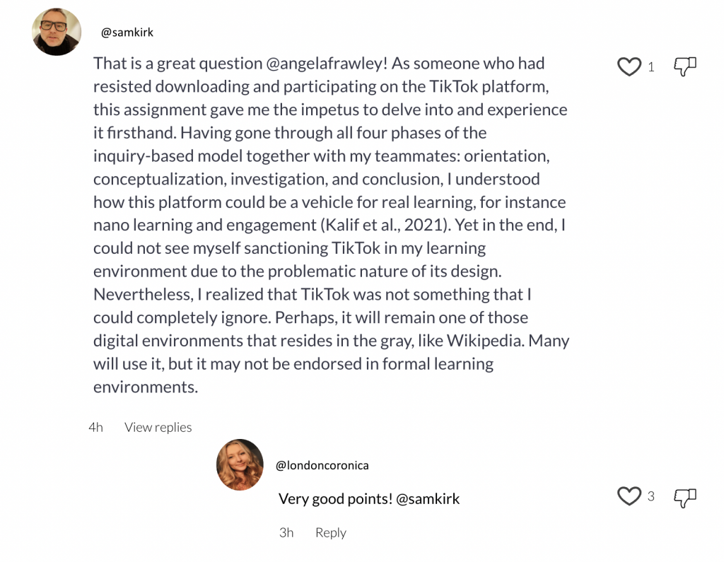The image size is (724, 562).
Task: Click the like count 1 on samkirk's comment
Action: pyautogui.click(x=651, y=68)
